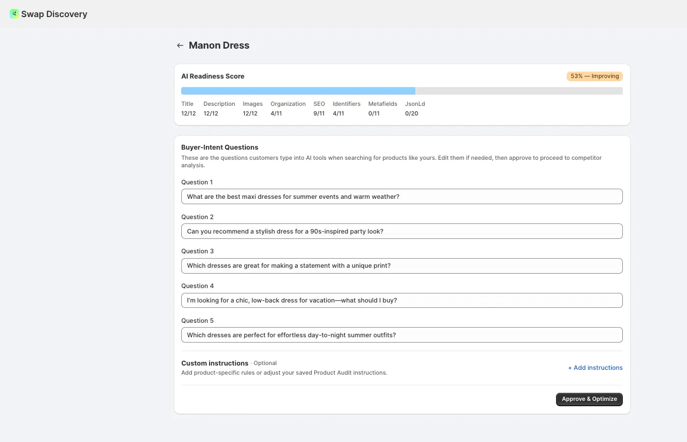Focus the Question 3 field about unique print
687x442 pixels.
pyautogui.click(x=402, y=266)
